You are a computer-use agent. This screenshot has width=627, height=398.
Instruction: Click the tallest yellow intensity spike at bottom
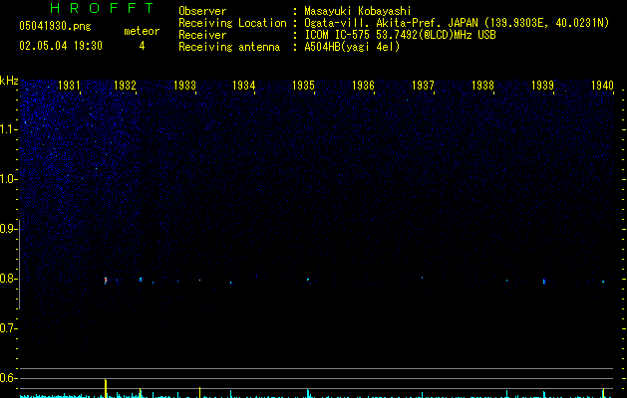click(106, 388)
